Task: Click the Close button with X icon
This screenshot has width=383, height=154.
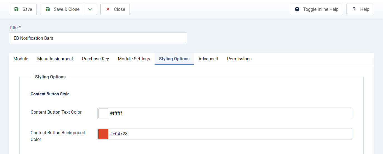Action: click(115, 9)
